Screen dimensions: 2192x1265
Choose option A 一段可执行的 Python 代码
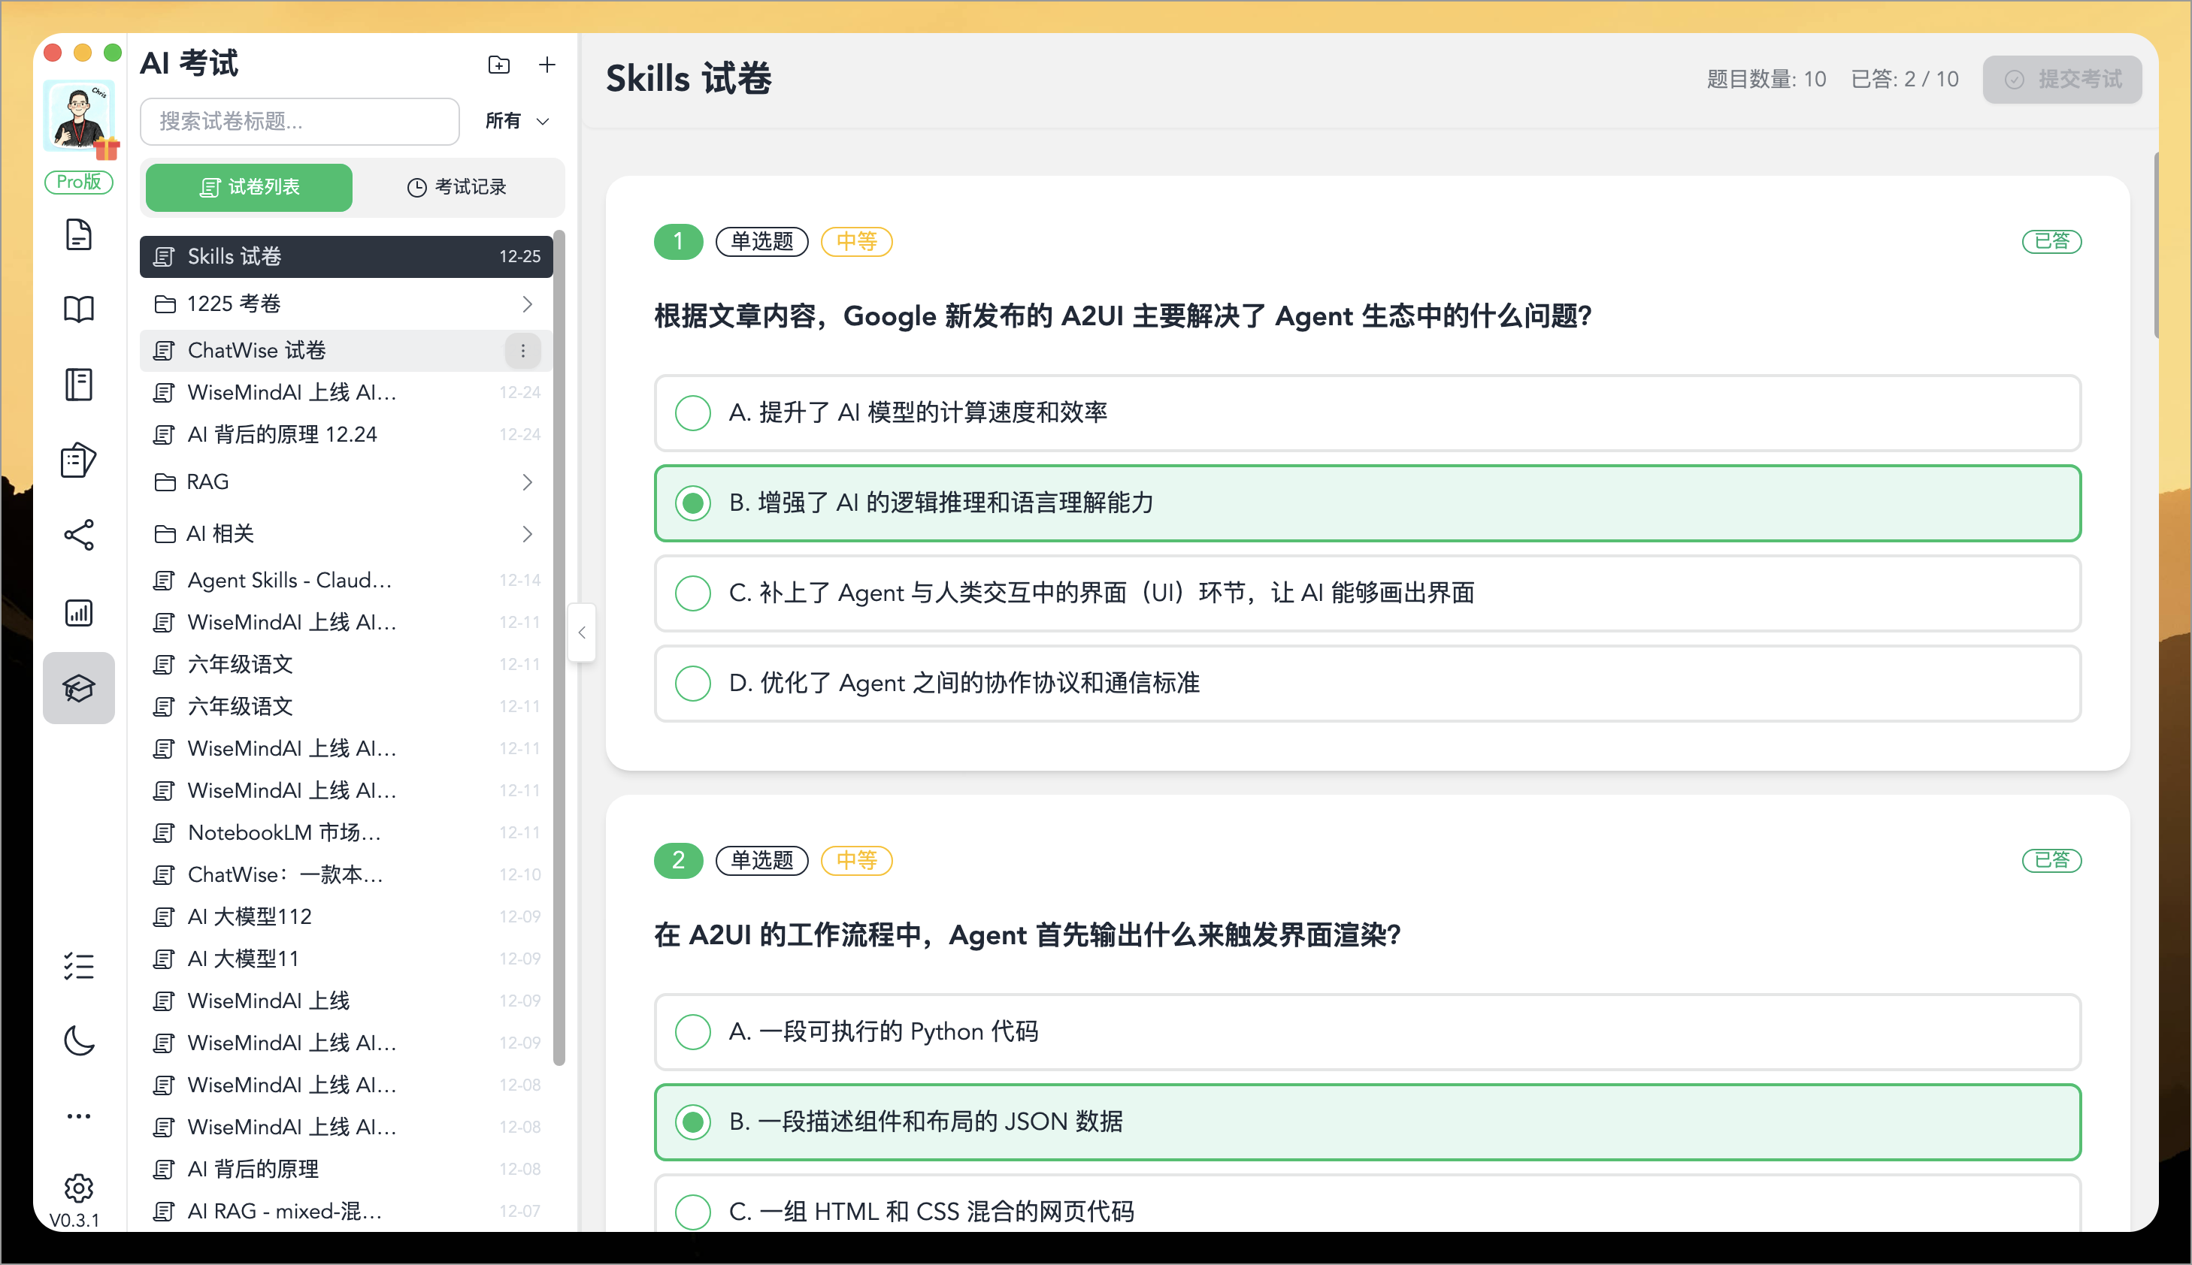693,1032
